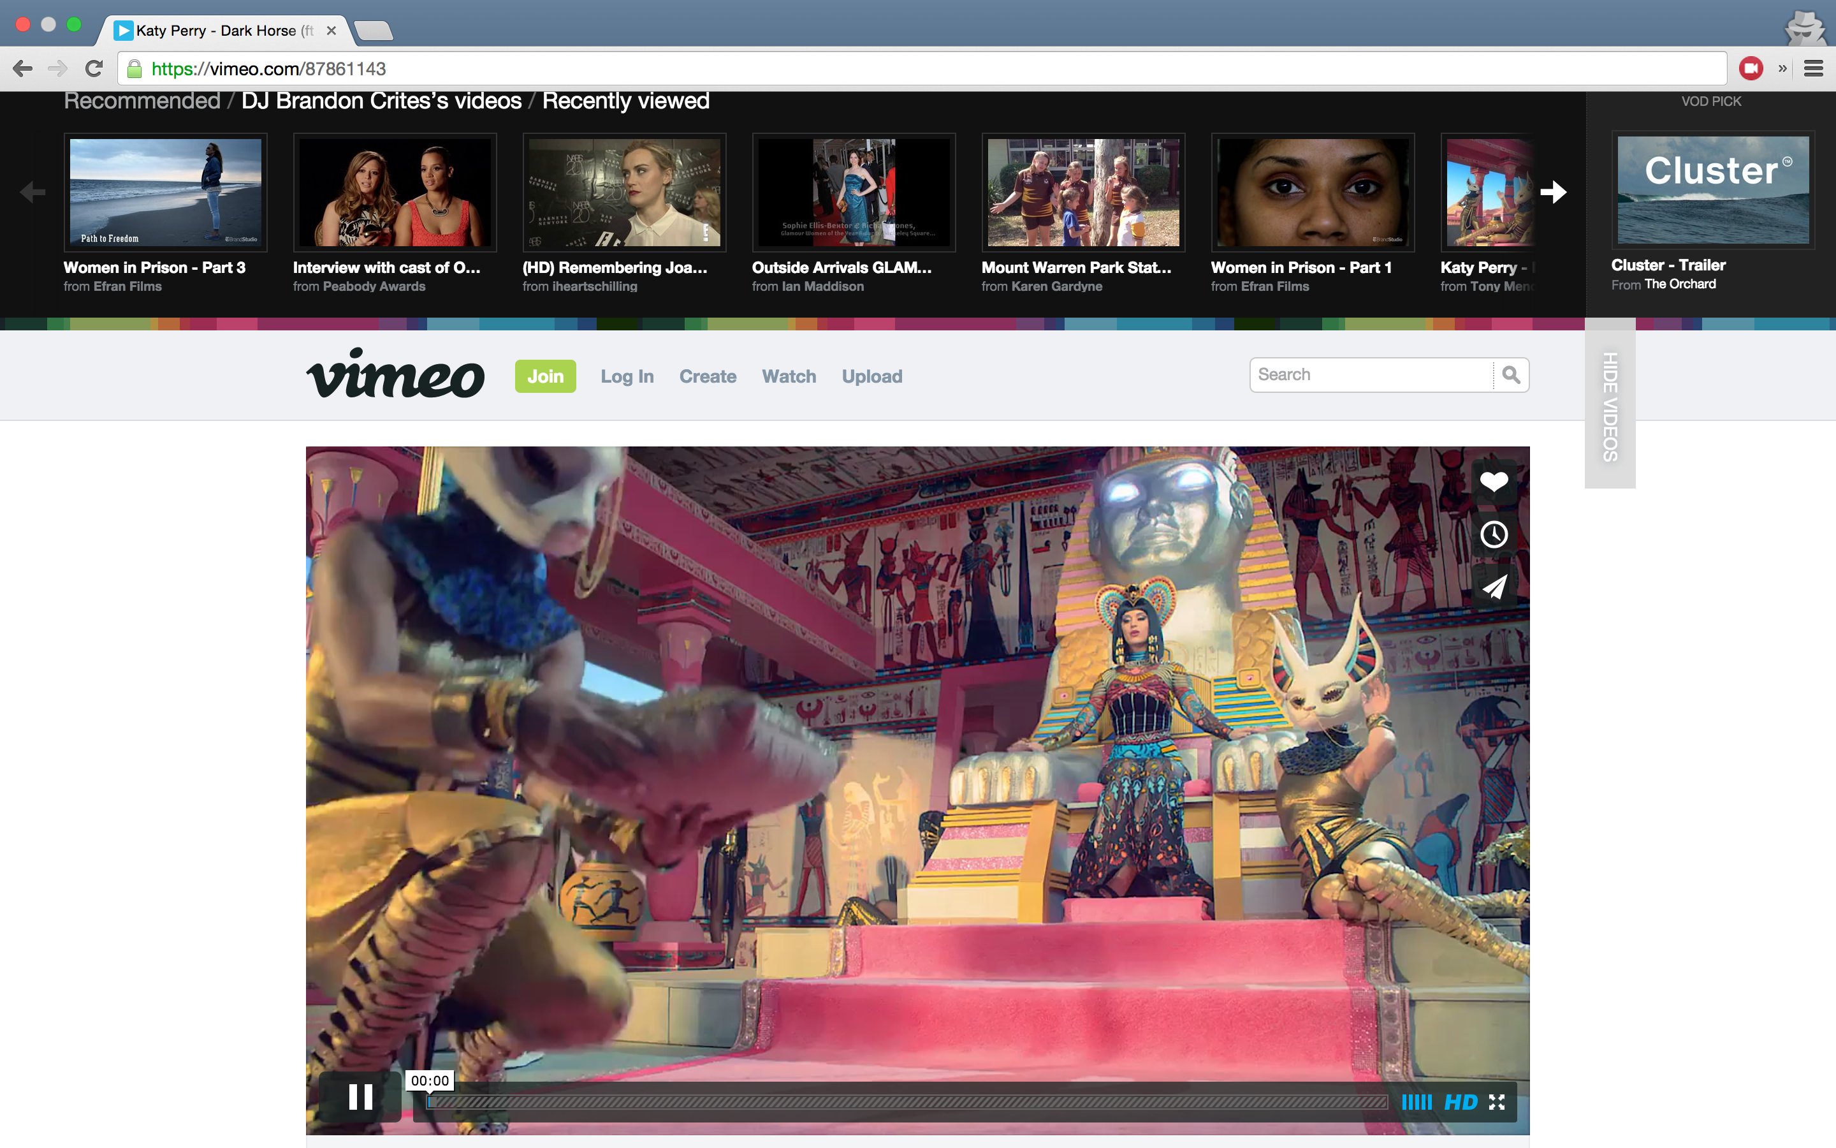Expand hidden extensions chevron
This screenshot has width=1836, height=1148.
point(1782,69)
